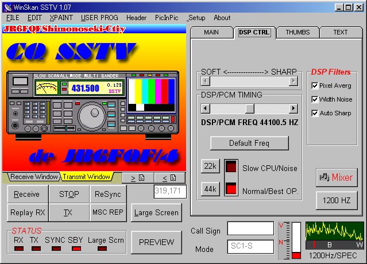
Task: Click the MSC REP button
Action: (x=108, y=212)
